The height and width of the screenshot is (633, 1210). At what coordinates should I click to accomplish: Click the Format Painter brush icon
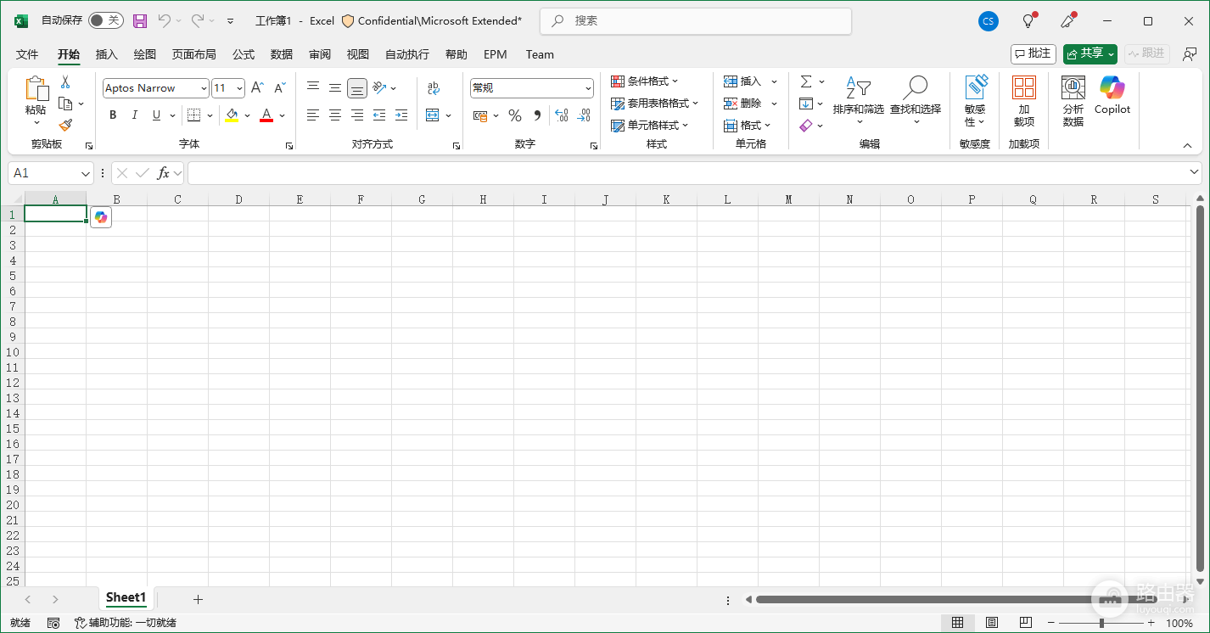(x=65, y=125)
